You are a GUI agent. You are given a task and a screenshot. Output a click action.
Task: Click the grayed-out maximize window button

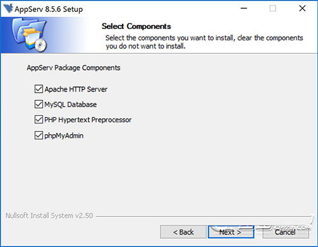[272, 9]
